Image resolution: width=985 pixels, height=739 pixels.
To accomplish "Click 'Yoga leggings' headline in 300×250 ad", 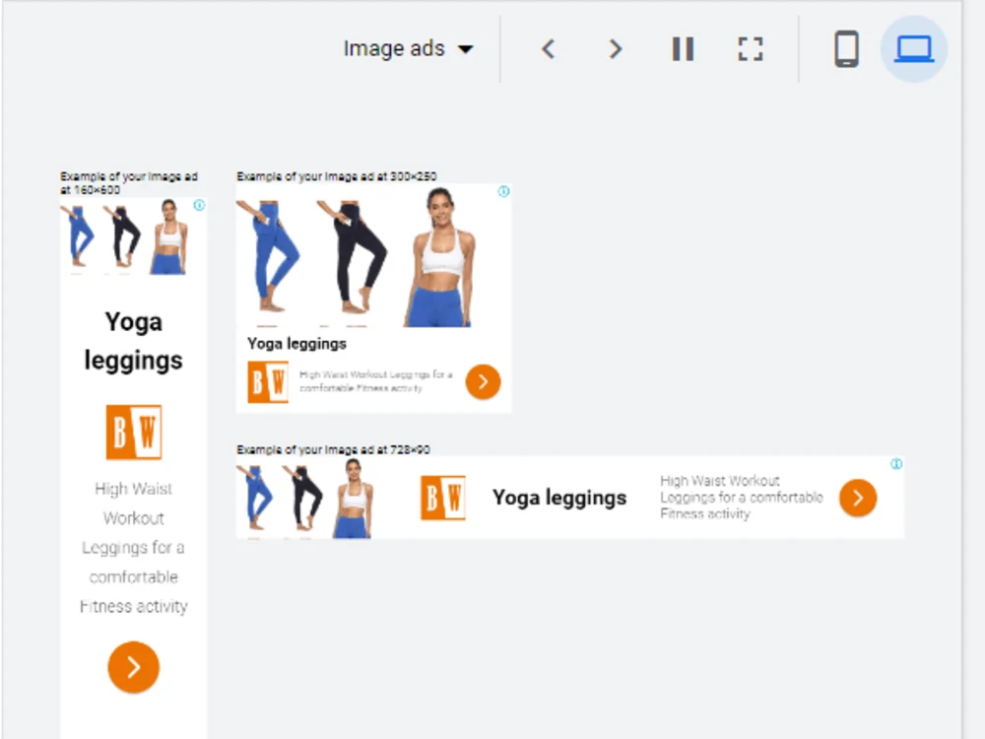I will (x=296, y=344).
